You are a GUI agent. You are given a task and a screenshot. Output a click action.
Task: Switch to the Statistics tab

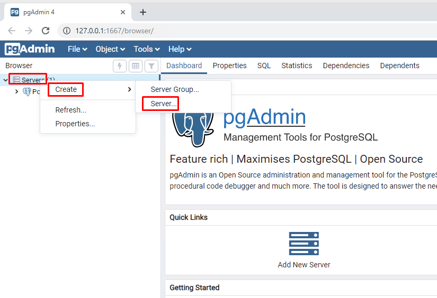point(297,66)
